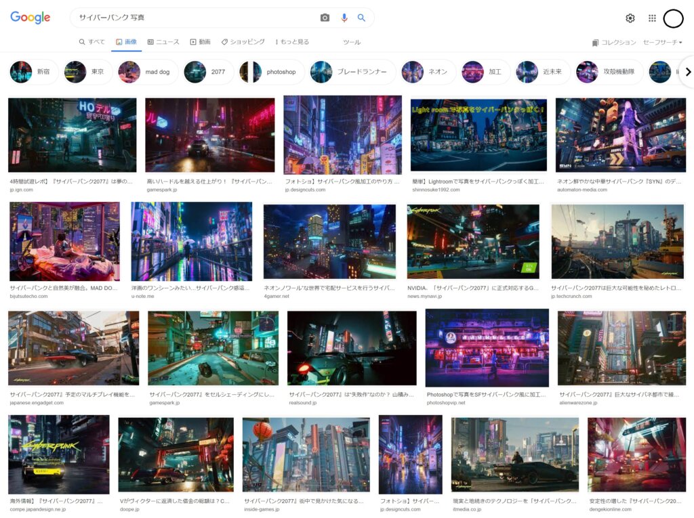Select the 2077 suggestion chip
Image resolution: width=694 pixels, height=518 pixels.
(209, 72)
